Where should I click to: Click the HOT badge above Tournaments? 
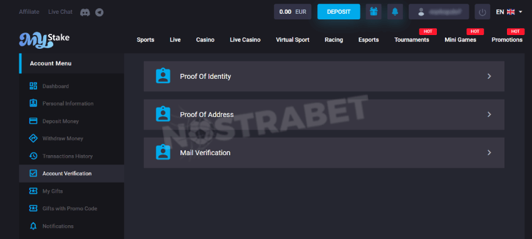point(428,31)
